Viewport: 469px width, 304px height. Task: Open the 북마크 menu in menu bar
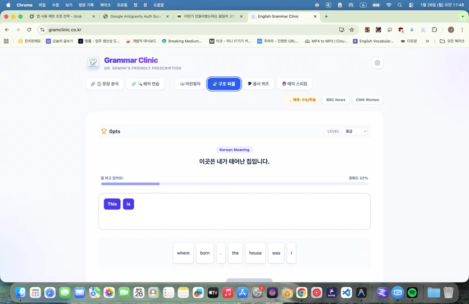click(105, 5)
